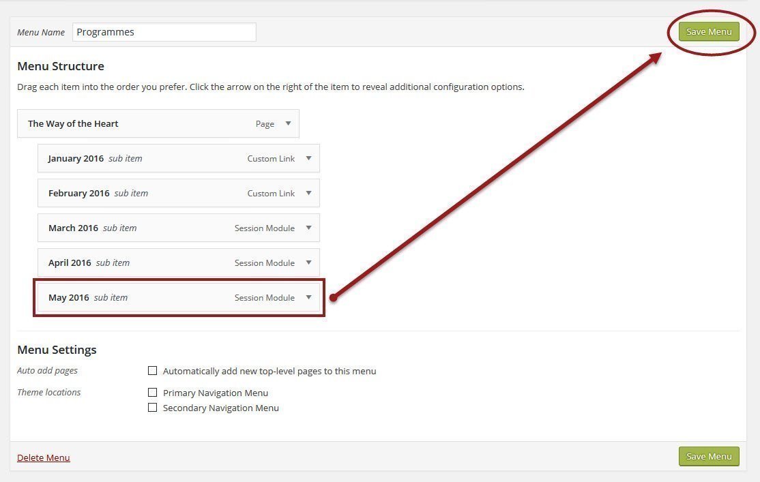Image resolution: width=760 pixels, height=482 pixels.
Task: Reveal additional options for May 2016
Action: point(308,297)
